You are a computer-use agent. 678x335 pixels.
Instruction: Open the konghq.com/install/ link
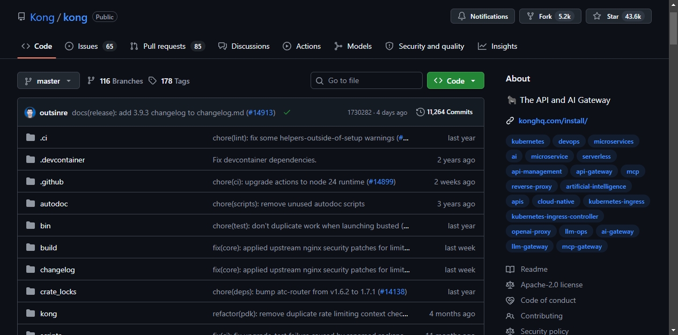(x=553, y=121)
